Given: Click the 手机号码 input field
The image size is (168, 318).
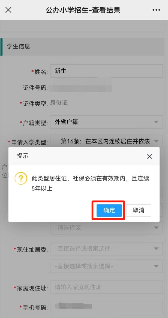Looking at the screenshot, I should point(106,307).
